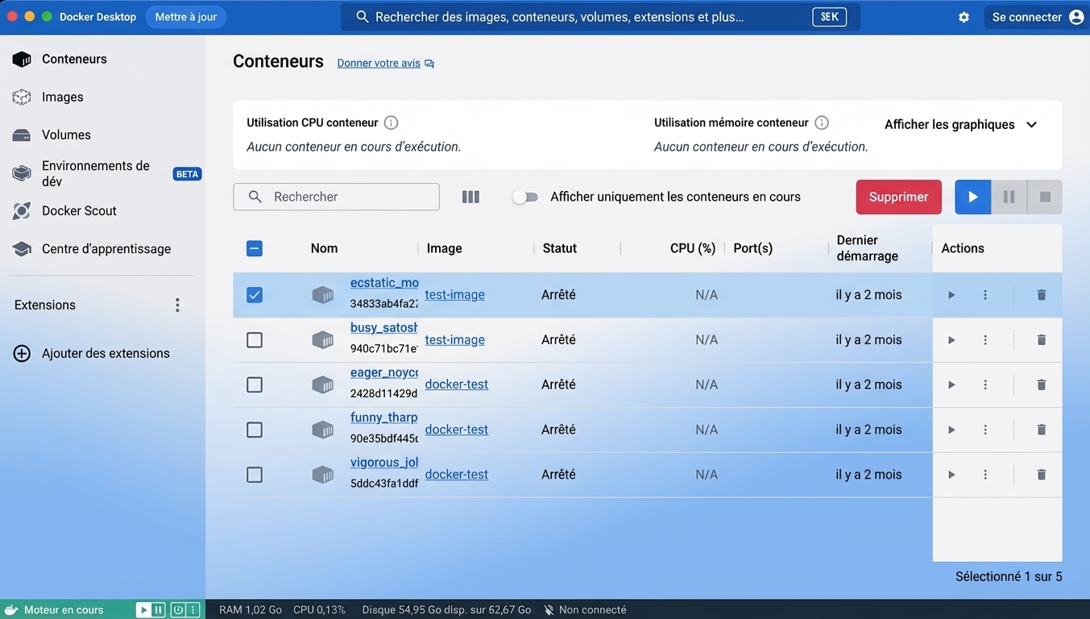Image resolution: width=1090 pixels, height=619 pixels.
Task: Delete eager_noyc container trash icon
Action: click(x=1042, y=384)
